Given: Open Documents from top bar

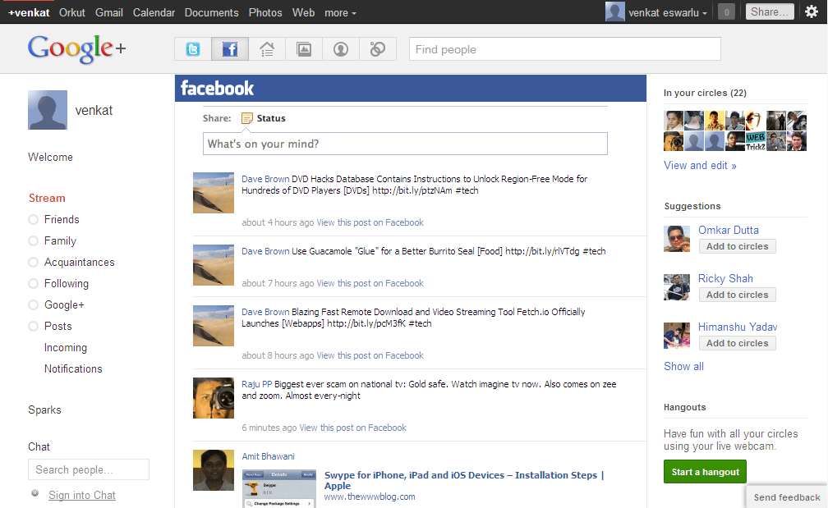Looking at the screenshot, I should click(211, 12).
